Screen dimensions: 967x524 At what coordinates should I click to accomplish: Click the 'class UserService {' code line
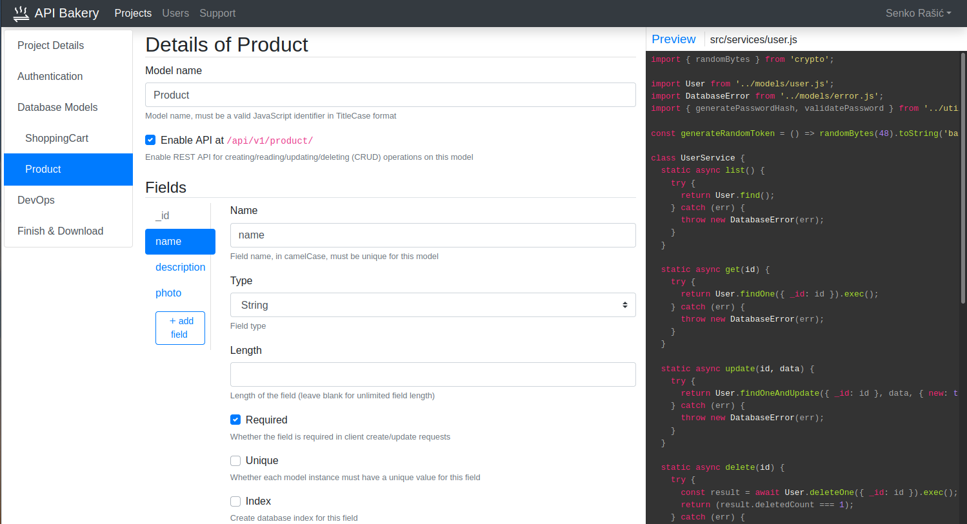pyautogui.click(x=698, y=158)
